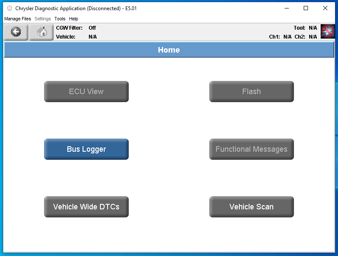The height and width of the screenshot is (256, 338).
Task: Run Vehicle Scan
Action: pos(251,206)
